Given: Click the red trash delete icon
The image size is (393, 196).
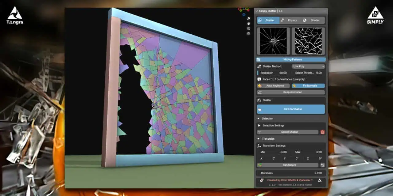Looking at the screenshot, I should coord(322,132).
